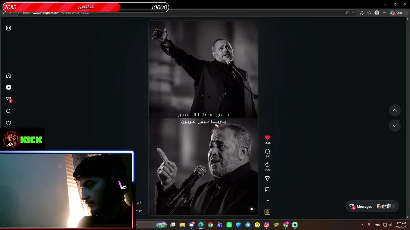Open WhatsApp from the taskbar

click(229, 225)
